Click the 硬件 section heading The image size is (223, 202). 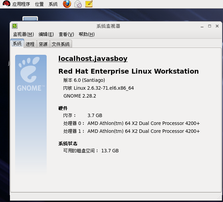click(63, 108)
